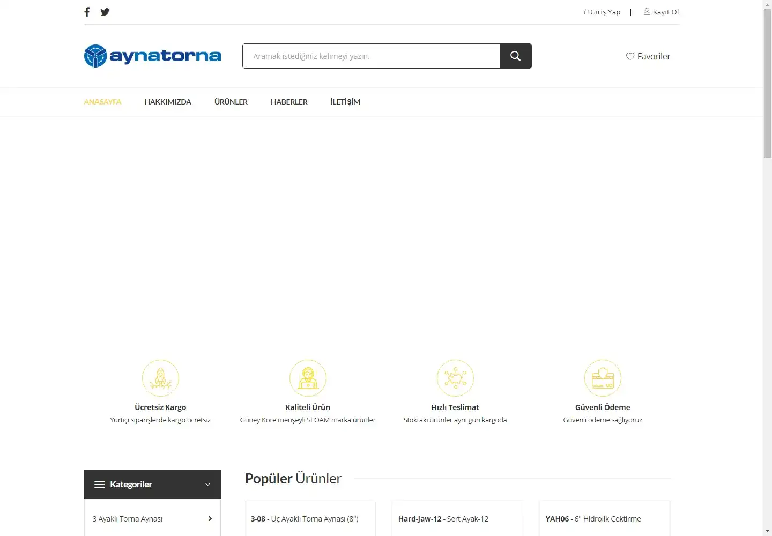The width and height of the screenshot is (772, 536).
Task: Expand 3 Ayaklı Torna Aynası arrow
Action: tap(210, 518)
